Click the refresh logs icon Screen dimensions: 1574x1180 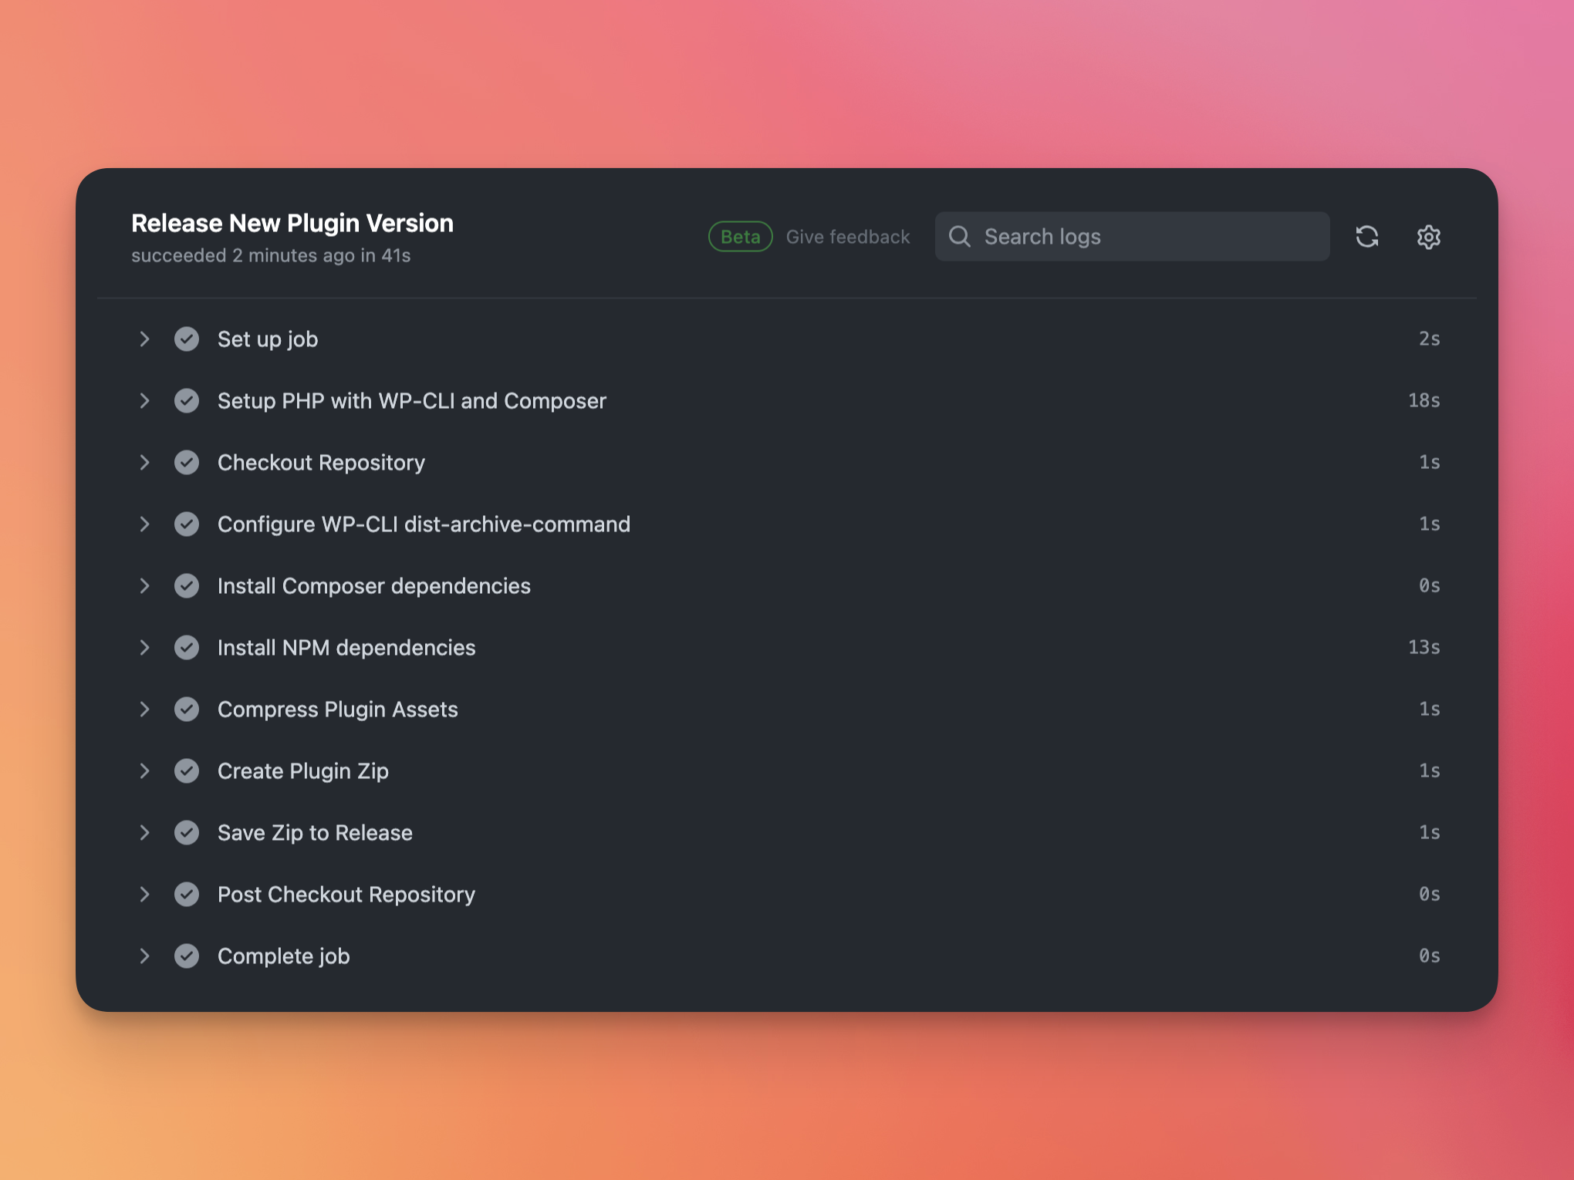point(1366,237)
